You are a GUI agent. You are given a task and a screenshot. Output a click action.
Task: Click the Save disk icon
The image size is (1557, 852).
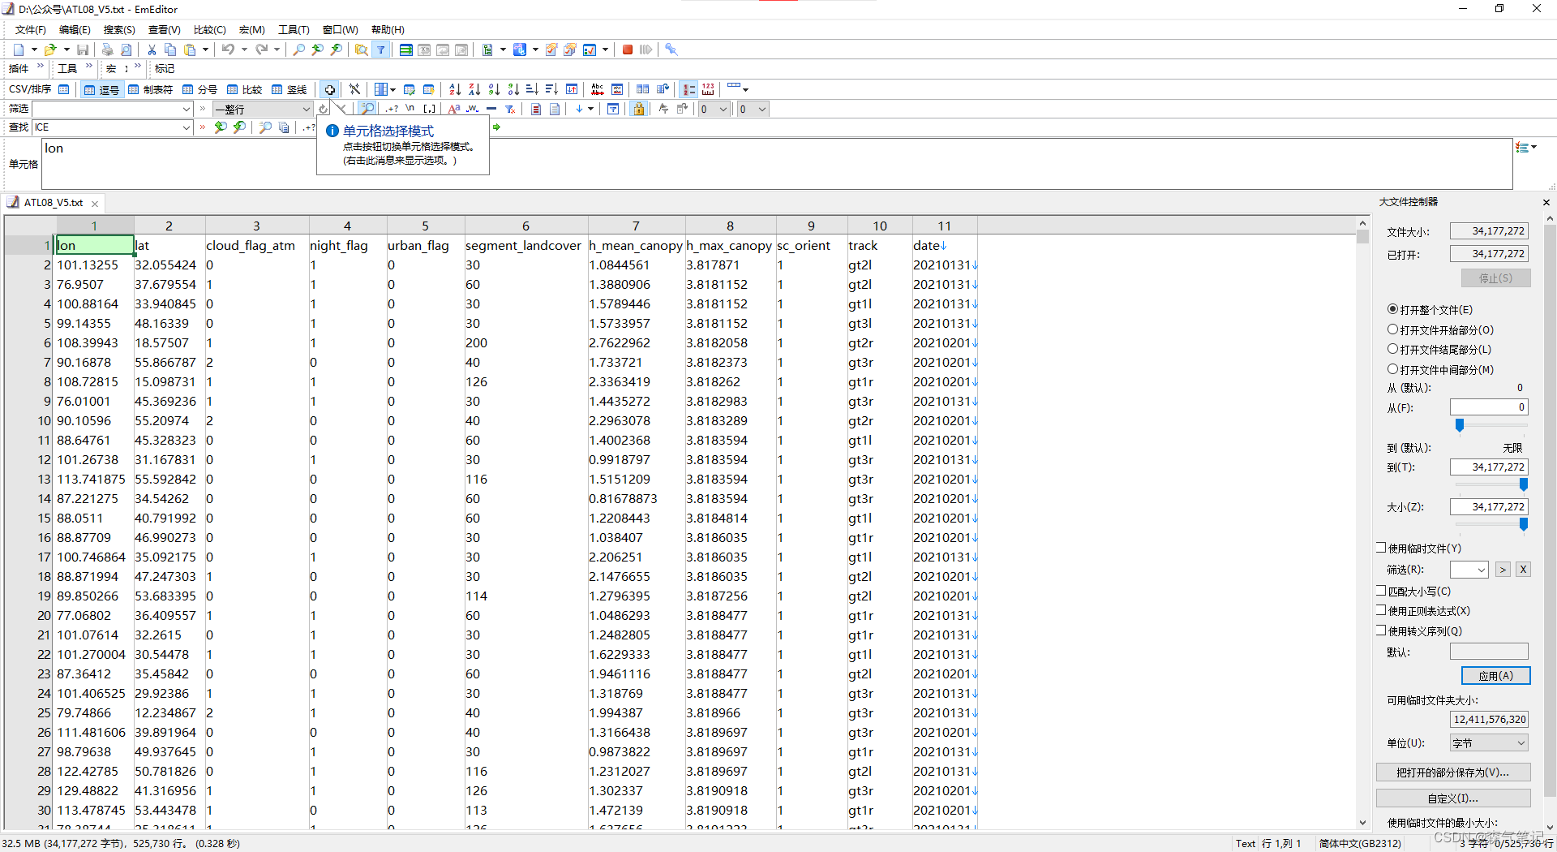(83, 49)
